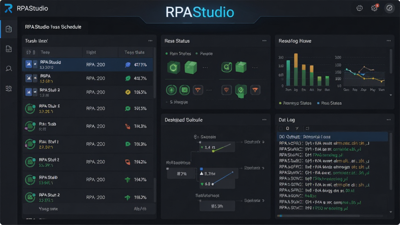Click green leaf state icon in RSPA row

coord(128,78)
